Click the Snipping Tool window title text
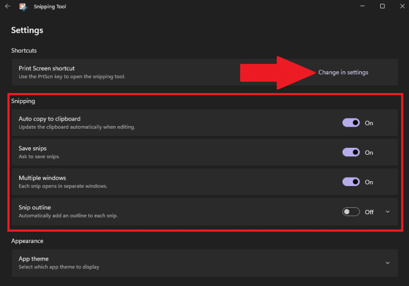This screenshot has height=286, width=409. pyautogui.click(x=50, y=7)
